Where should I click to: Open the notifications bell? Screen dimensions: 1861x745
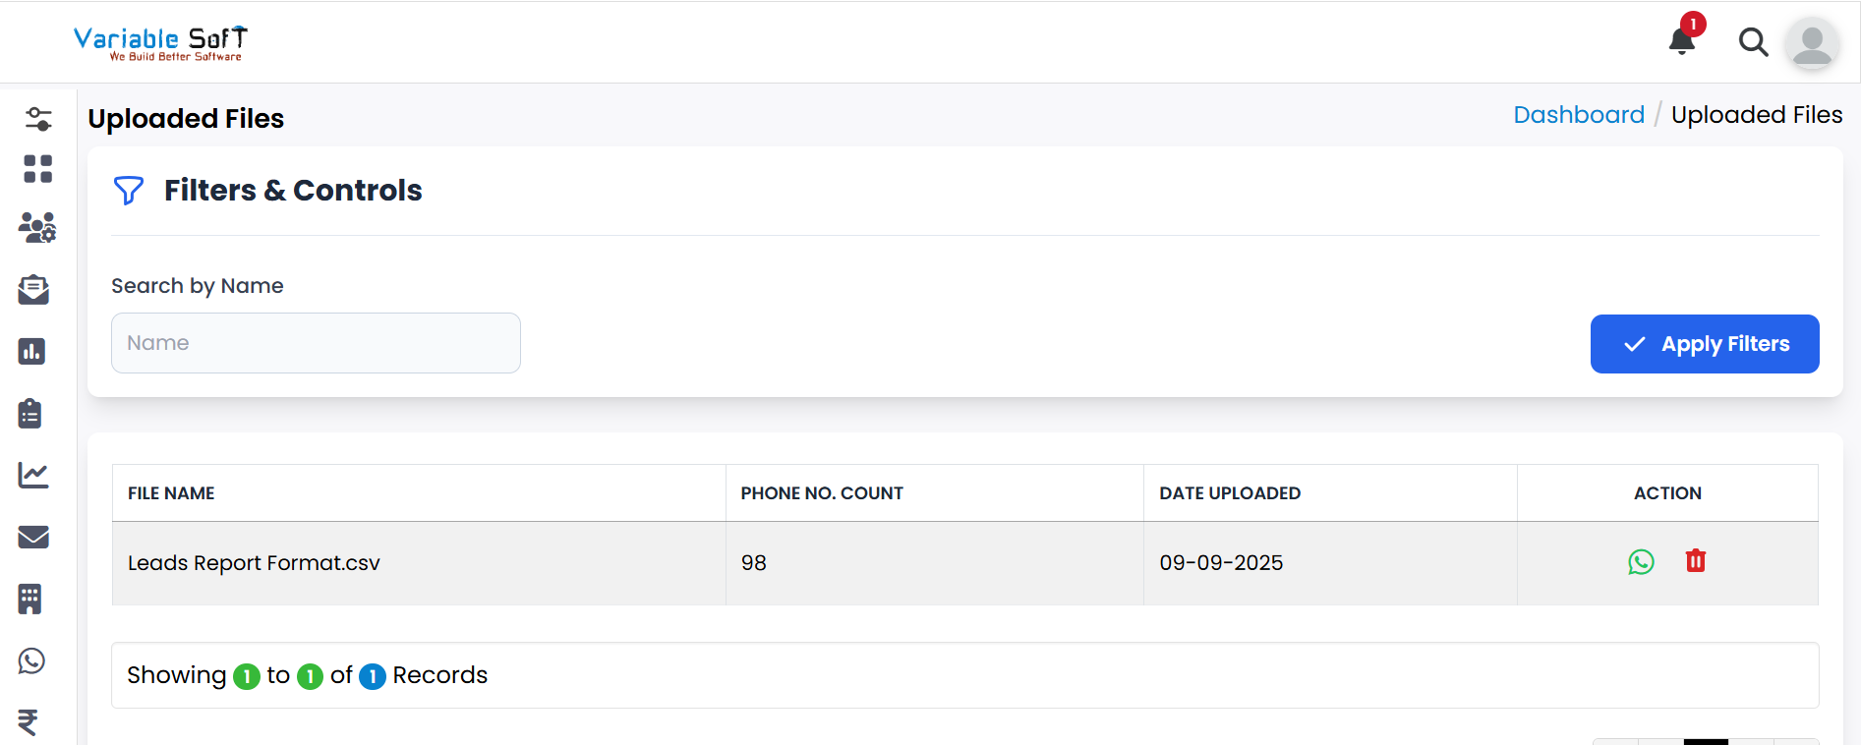click(x=1682, y=41)
